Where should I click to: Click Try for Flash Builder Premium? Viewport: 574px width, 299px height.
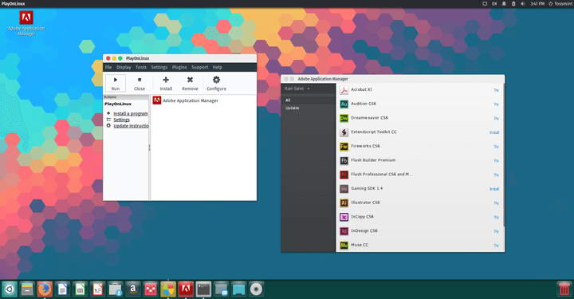point(497,160)
